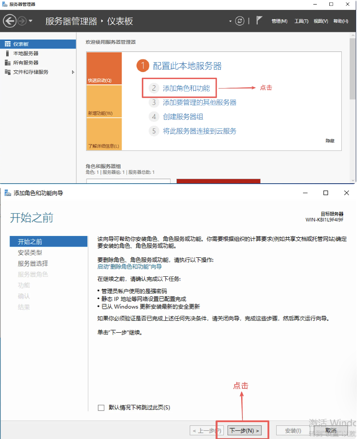Click the refresh icon in header
The height and width of the screenshot is (439, 357).
click(x=240, y=21)
